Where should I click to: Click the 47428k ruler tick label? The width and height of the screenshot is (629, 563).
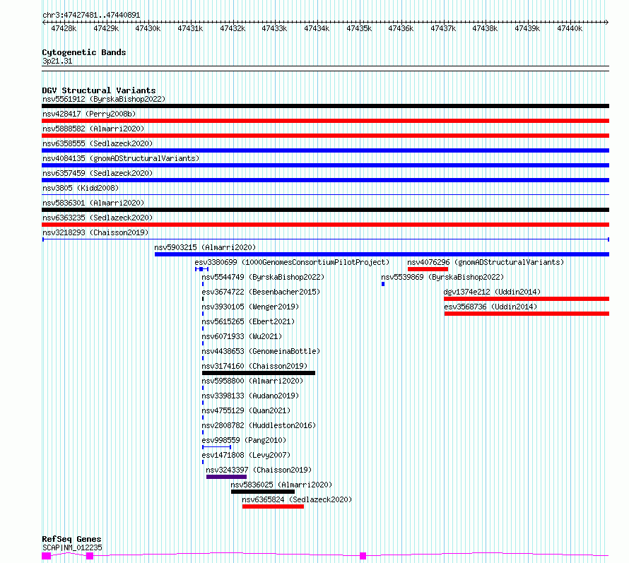click(x=64, y=28)
